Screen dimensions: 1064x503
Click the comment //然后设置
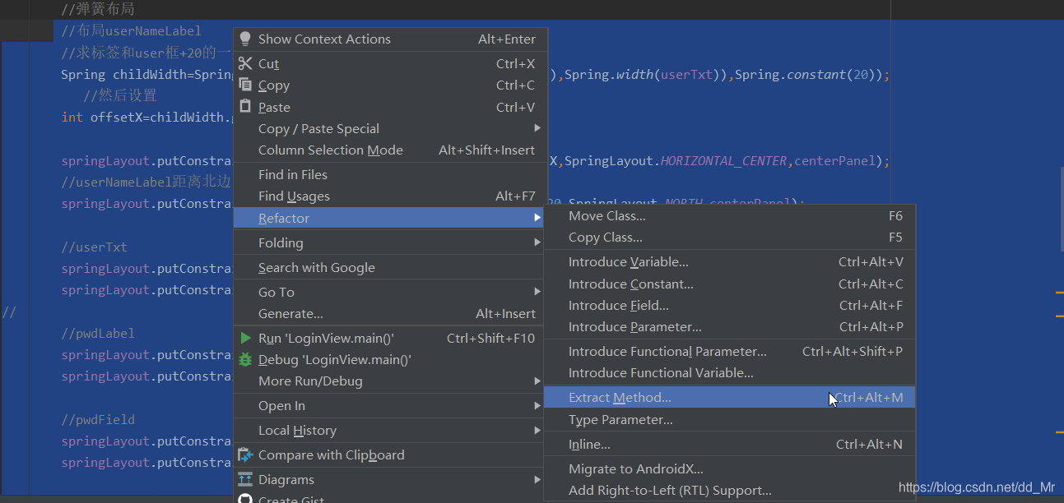pyautogui.click(x=119, y=95)
